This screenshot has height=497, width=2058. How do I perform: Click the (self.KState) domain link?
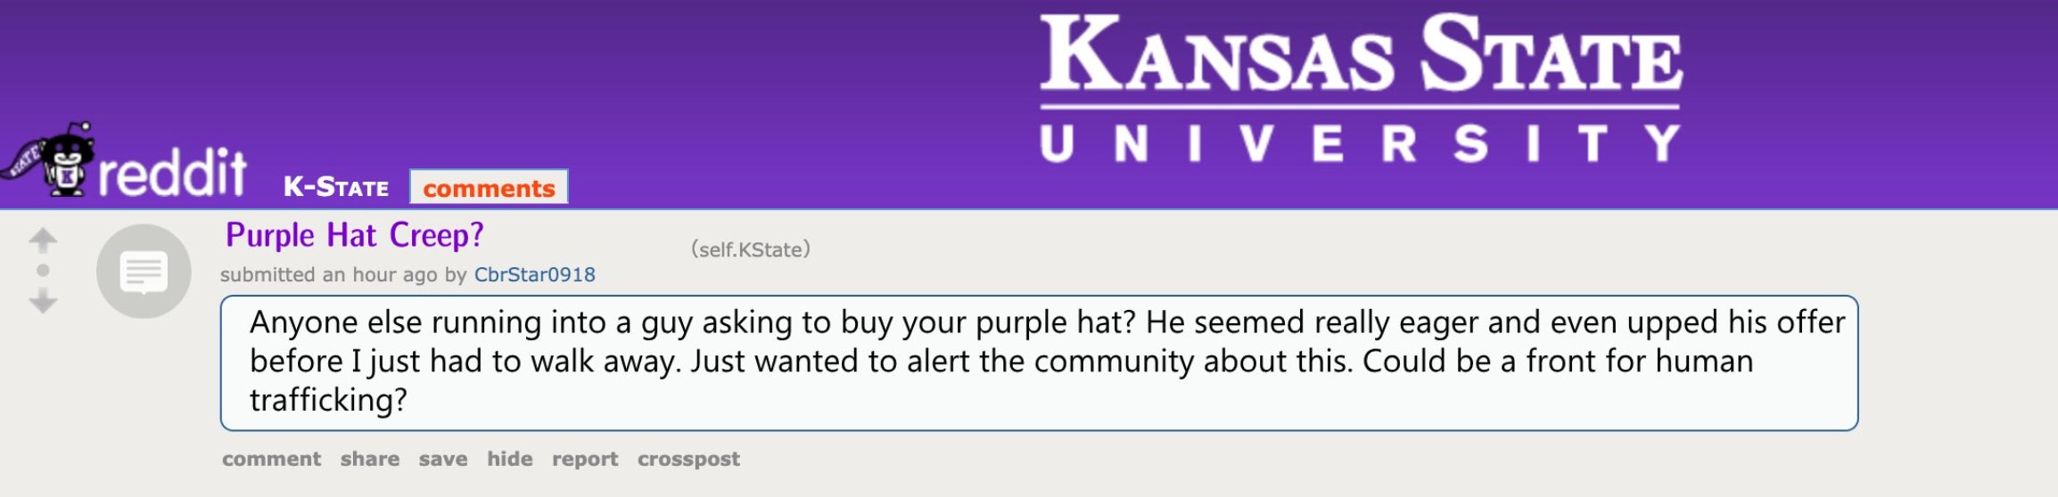point(750,249)
